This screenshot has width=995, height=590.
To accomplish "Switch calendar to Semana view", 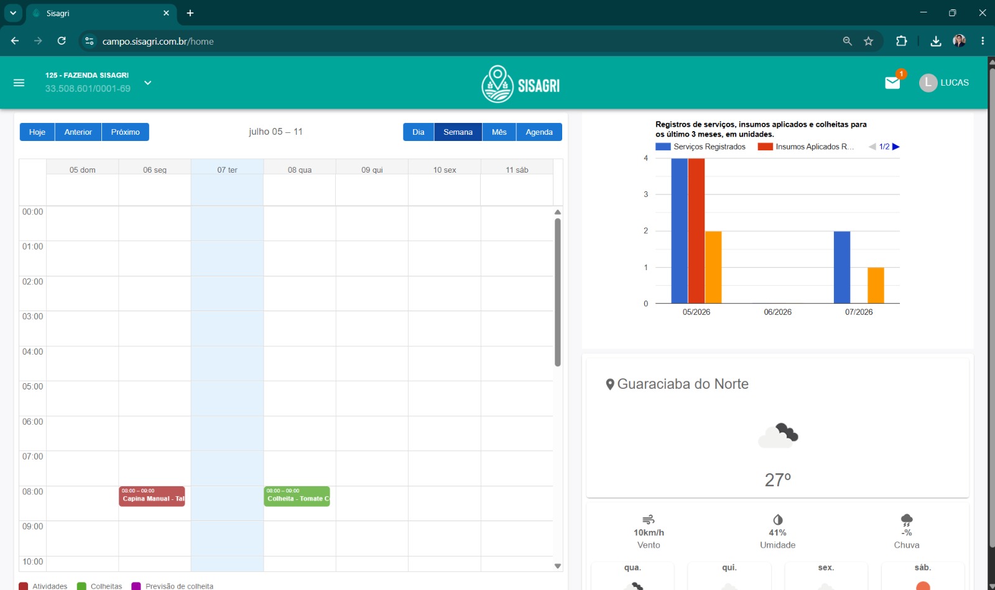I will (458, 132).
